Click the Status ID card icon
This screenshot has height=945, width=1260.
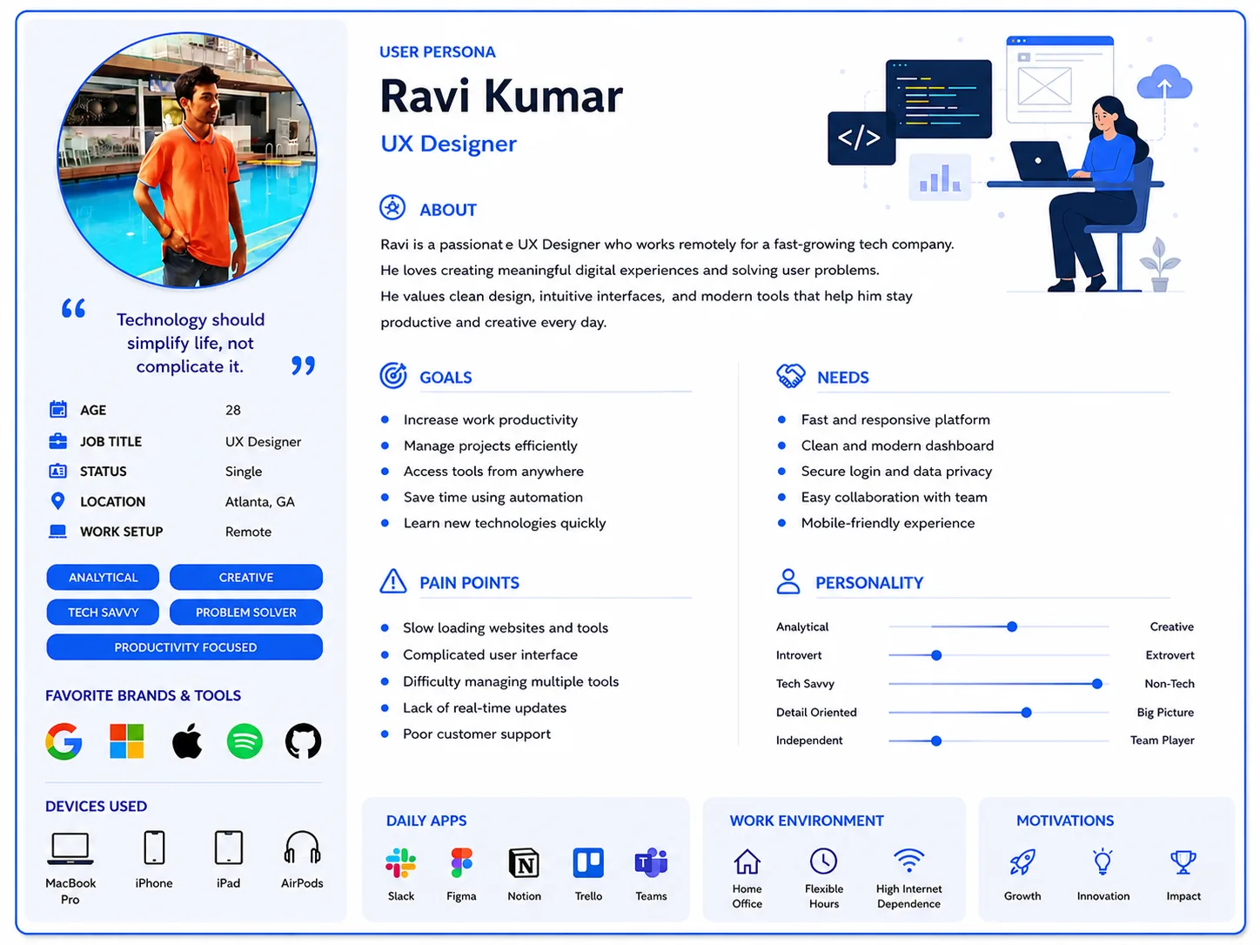[58, 471]
